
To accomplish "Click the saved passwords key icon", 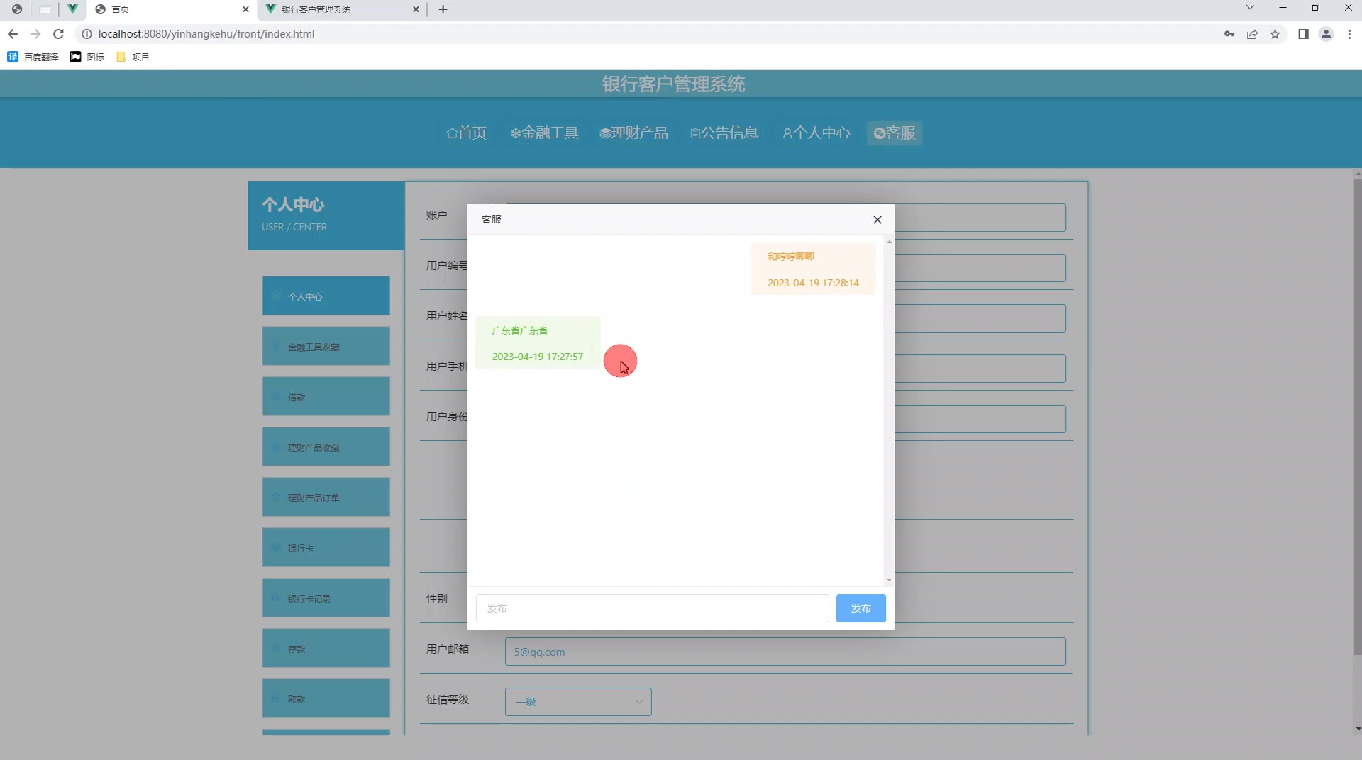I will 1229,34.
